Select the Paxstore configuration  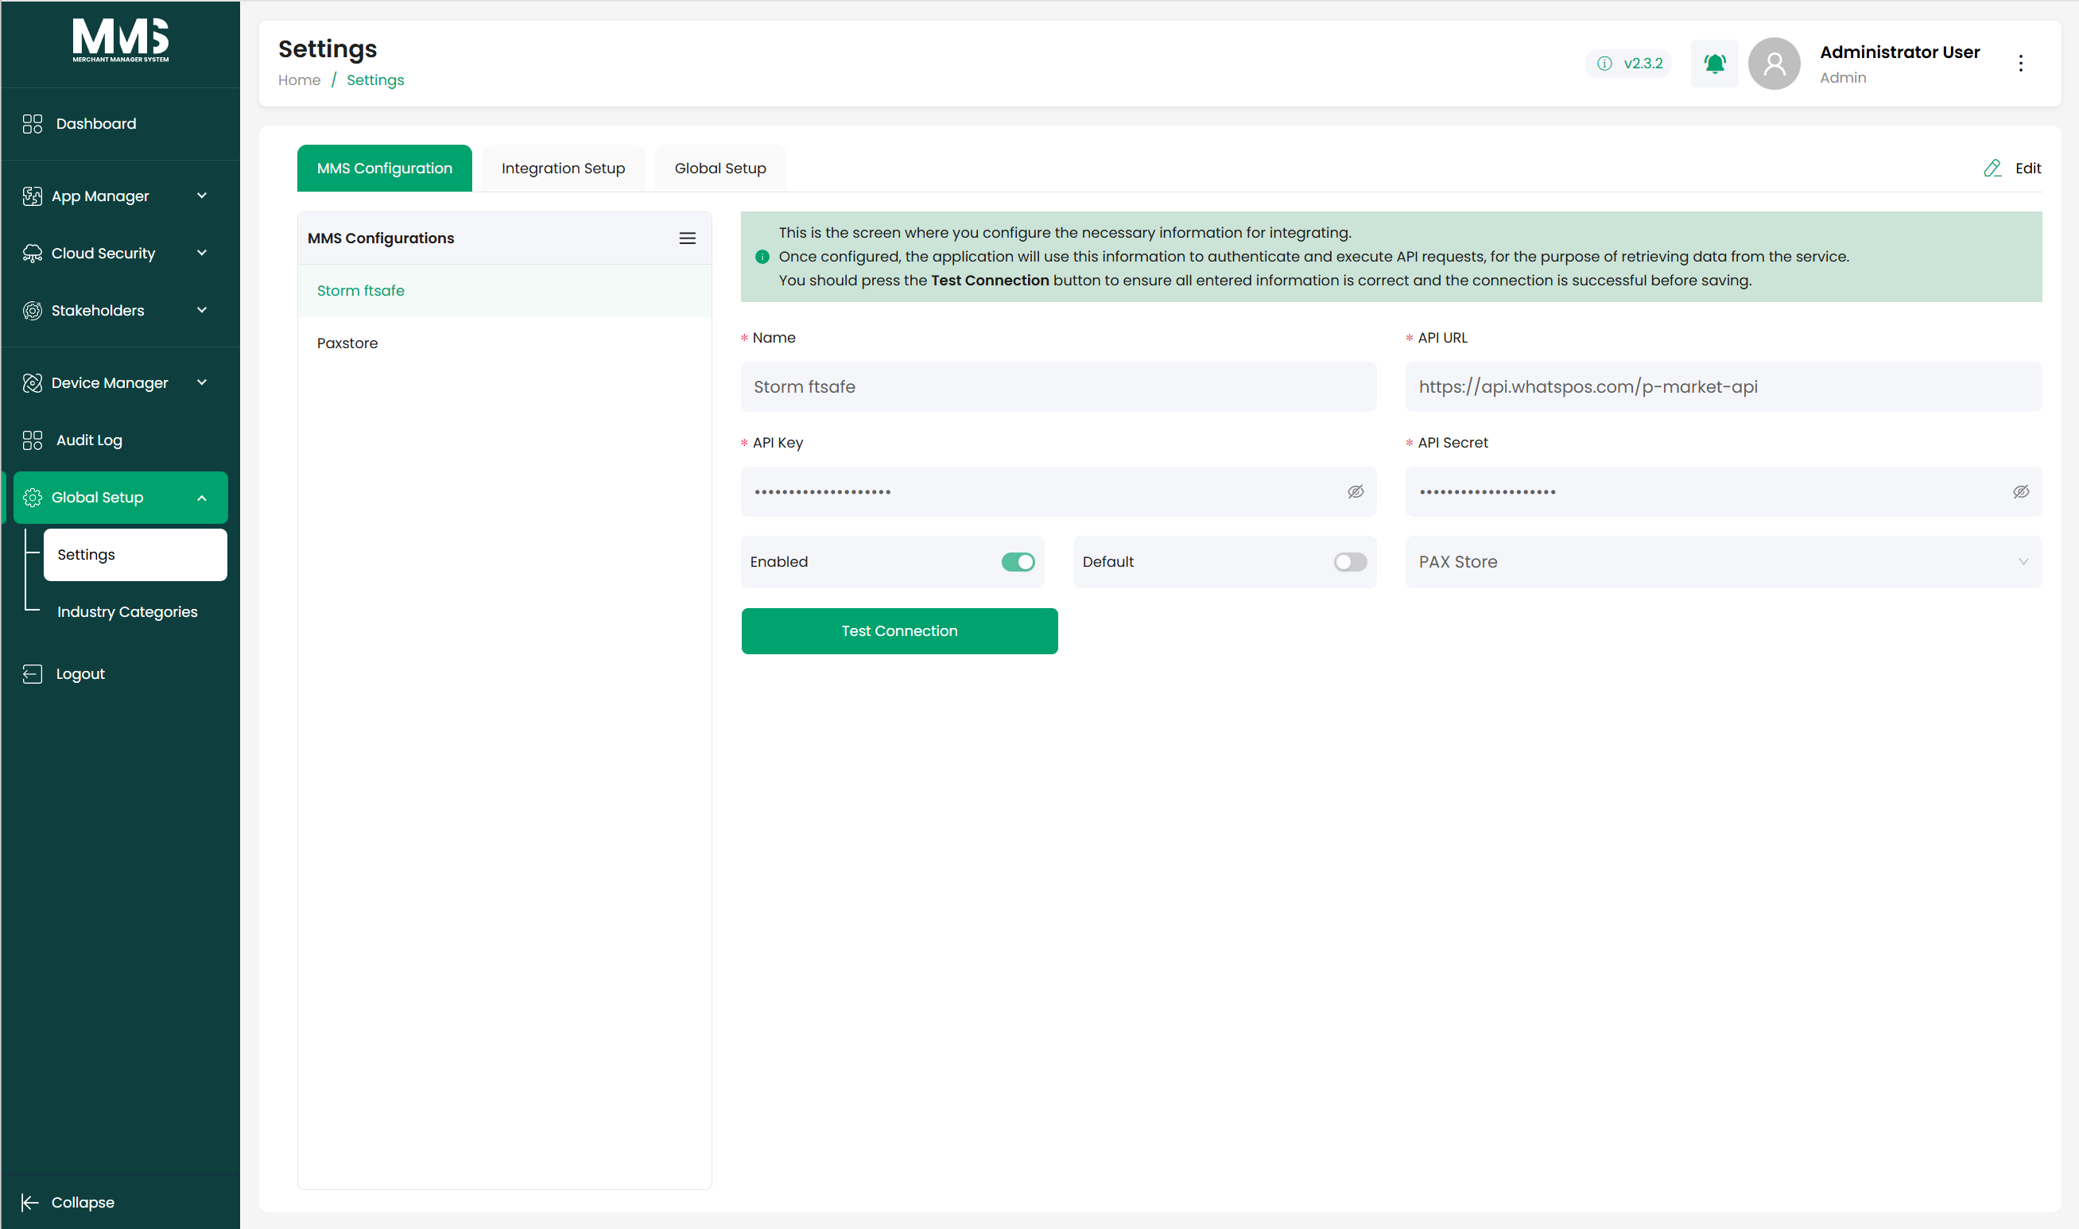click(504, 343)
